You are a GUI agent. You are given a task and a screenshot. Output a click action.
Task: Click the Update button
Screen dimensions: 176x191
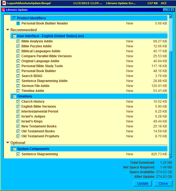pyautogui.click(x=143, y=183)
